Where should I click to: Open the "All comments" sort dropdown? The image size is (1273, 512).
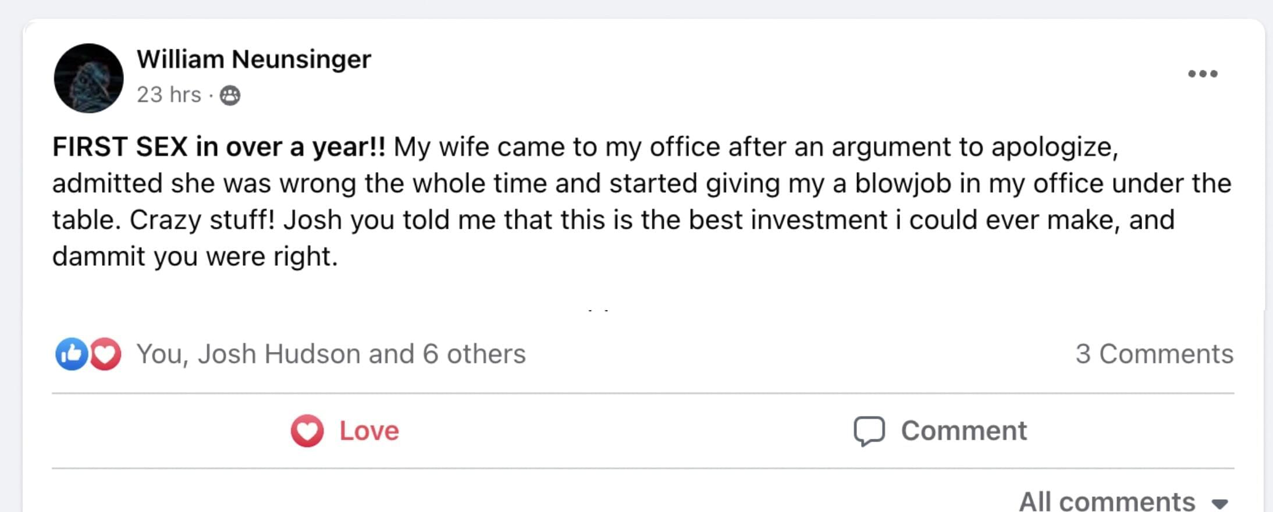pyautogui.click(x=1107, y=502)
